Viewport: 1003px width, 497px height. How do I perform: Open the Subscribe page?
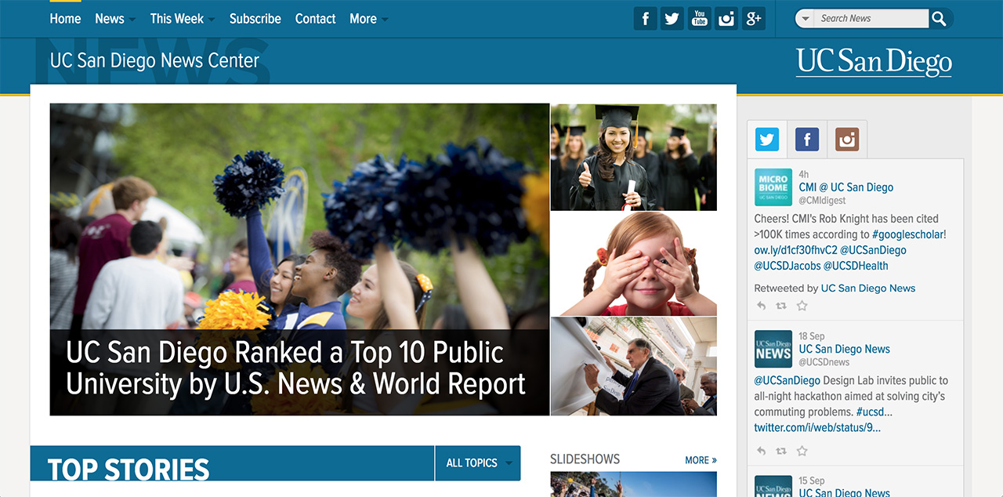pyautogui.click(x=255, y=19)
